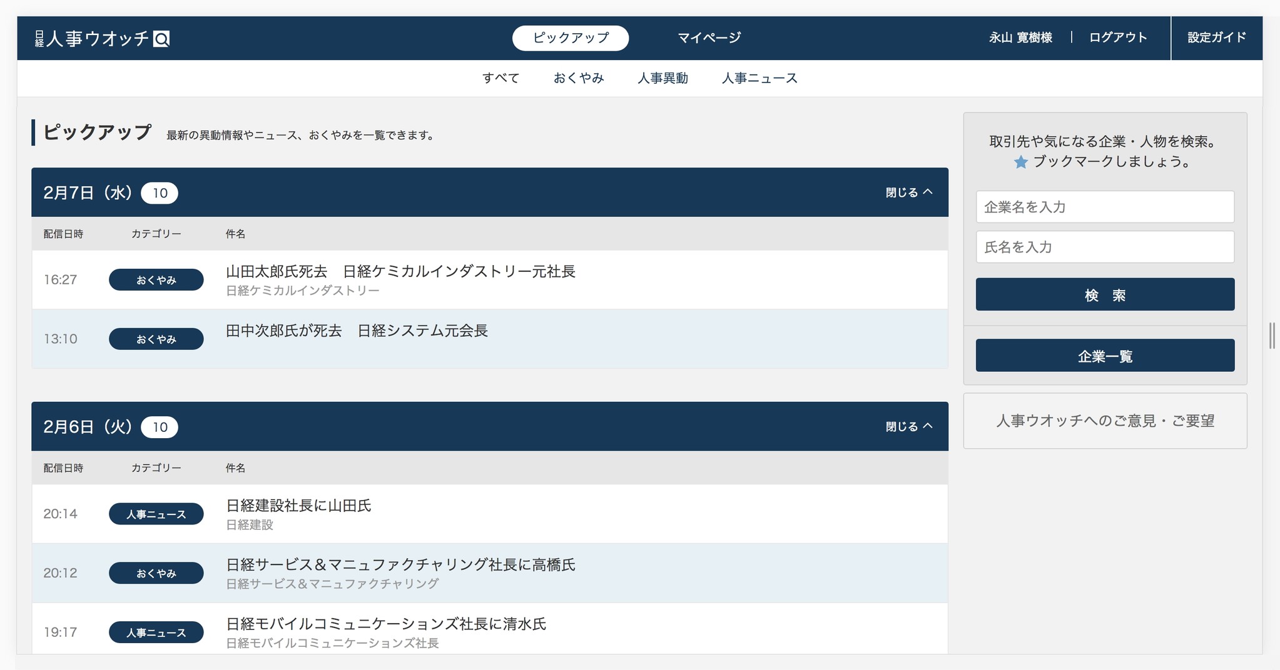The width and height of the screenshot is (1280, 670).
Task: Open 日経モバイルコミュニケーションズ社長に清水氏 article
Action: click(386, 624)
